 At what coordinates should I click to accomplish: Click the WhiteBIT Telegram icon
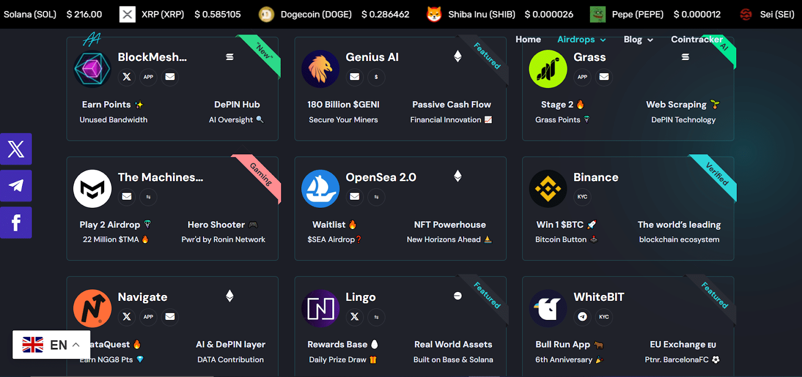[x=582, y=316]
